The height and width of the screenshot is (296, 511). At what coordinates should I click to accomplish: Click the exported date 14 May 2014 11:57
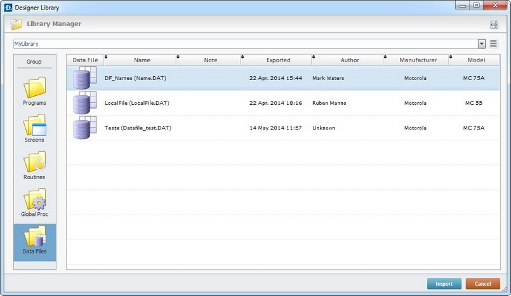pyautogui.click(x=275, y=128)
